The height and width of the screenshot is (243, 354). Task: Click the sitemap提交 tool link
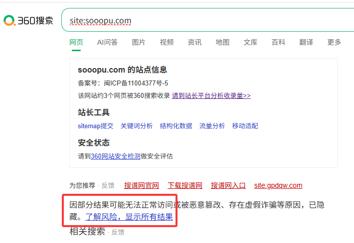pos(96,126)
